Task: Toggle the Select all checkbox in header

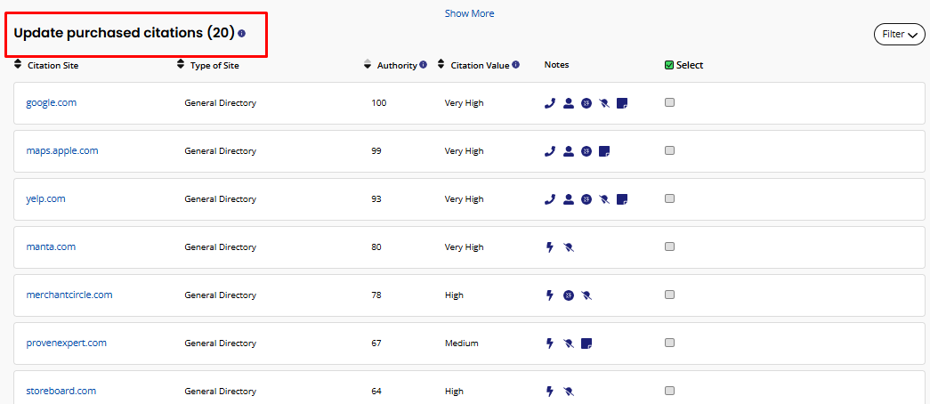Action: (x=669, y=65)
